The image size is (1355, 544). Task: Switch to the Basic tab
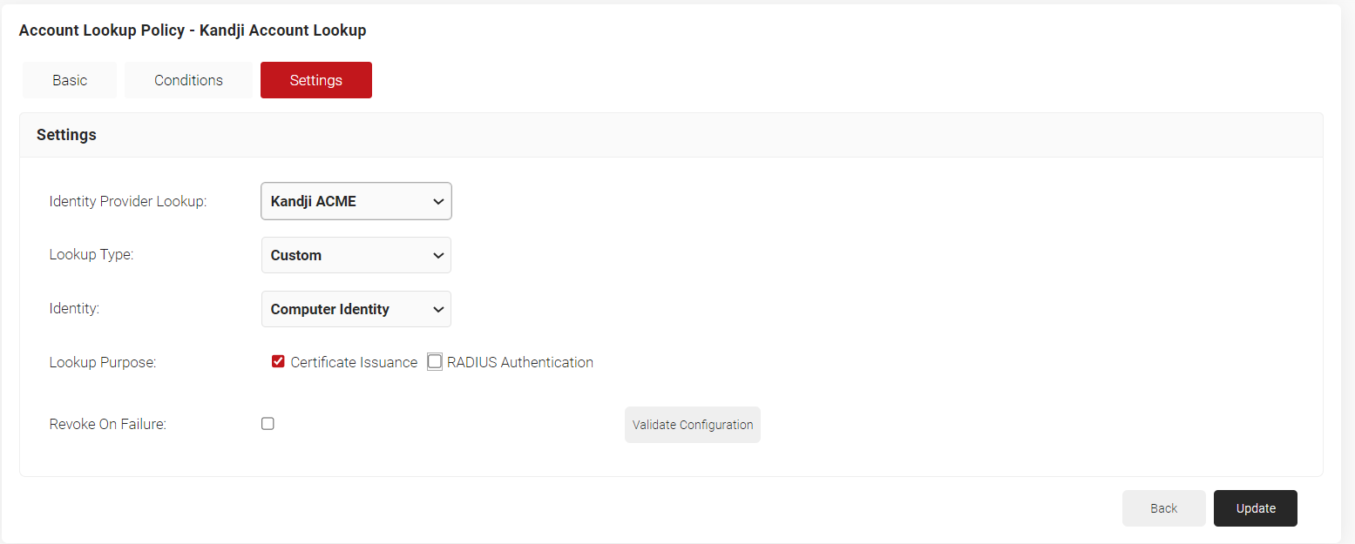(x=70, y=80)
